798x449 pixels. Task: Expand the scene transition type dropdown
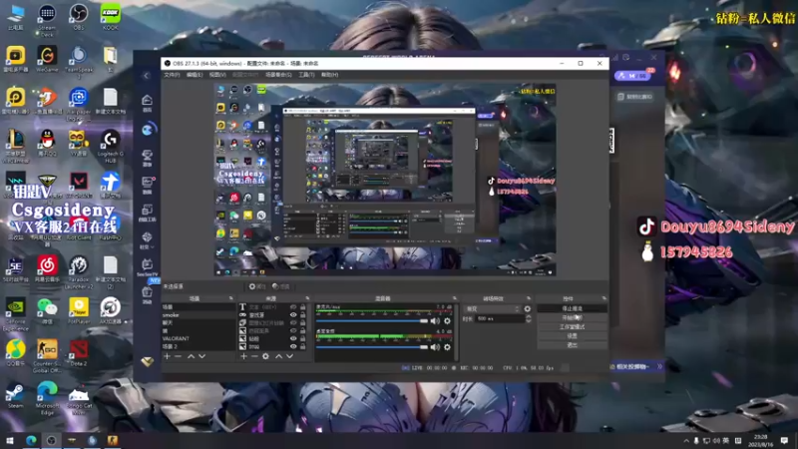pos(492,308)
